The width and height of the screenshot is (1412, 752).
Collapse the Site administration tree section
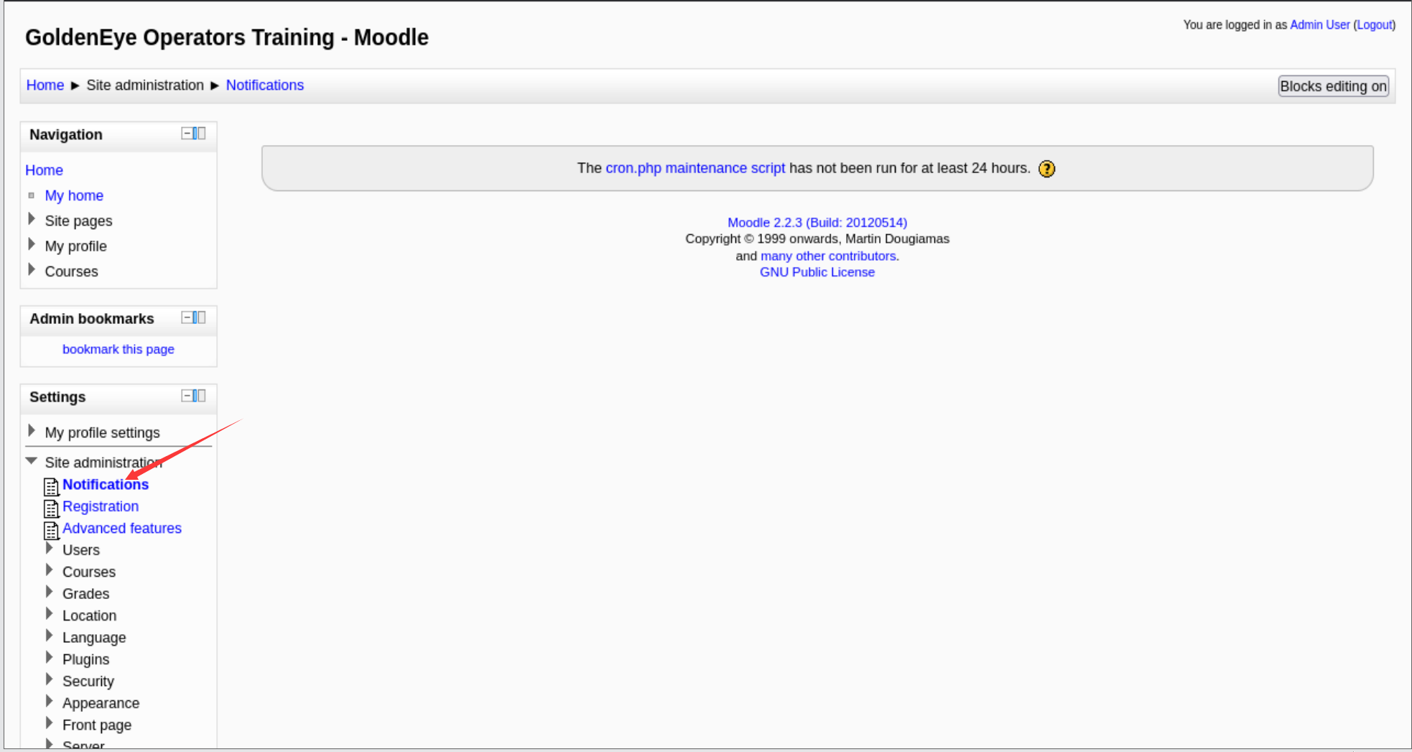[x=32, y=461]
